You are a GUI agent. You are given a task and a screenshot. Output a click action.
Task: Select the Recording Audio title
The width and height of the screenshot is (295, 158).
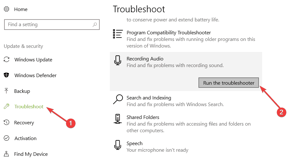pyautogui.click(x=145, y=59)
